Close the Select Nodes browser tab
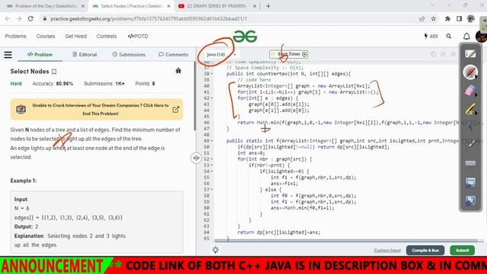Image resolution: width=487 pixels, height=274 pixels. pos(168,6)
